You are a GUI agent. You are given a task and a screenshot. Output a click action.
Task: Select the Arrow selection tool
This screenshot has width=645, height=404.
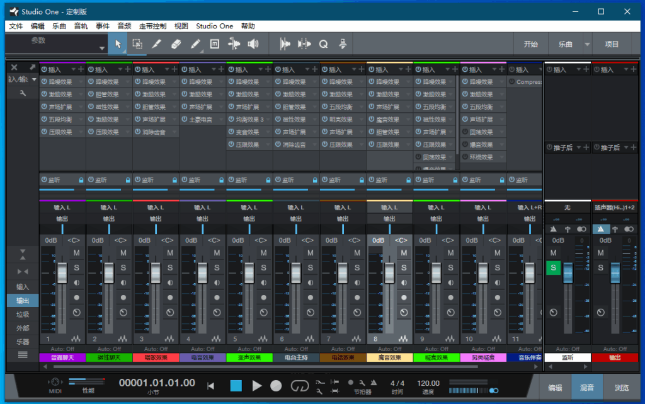point(117,43)
